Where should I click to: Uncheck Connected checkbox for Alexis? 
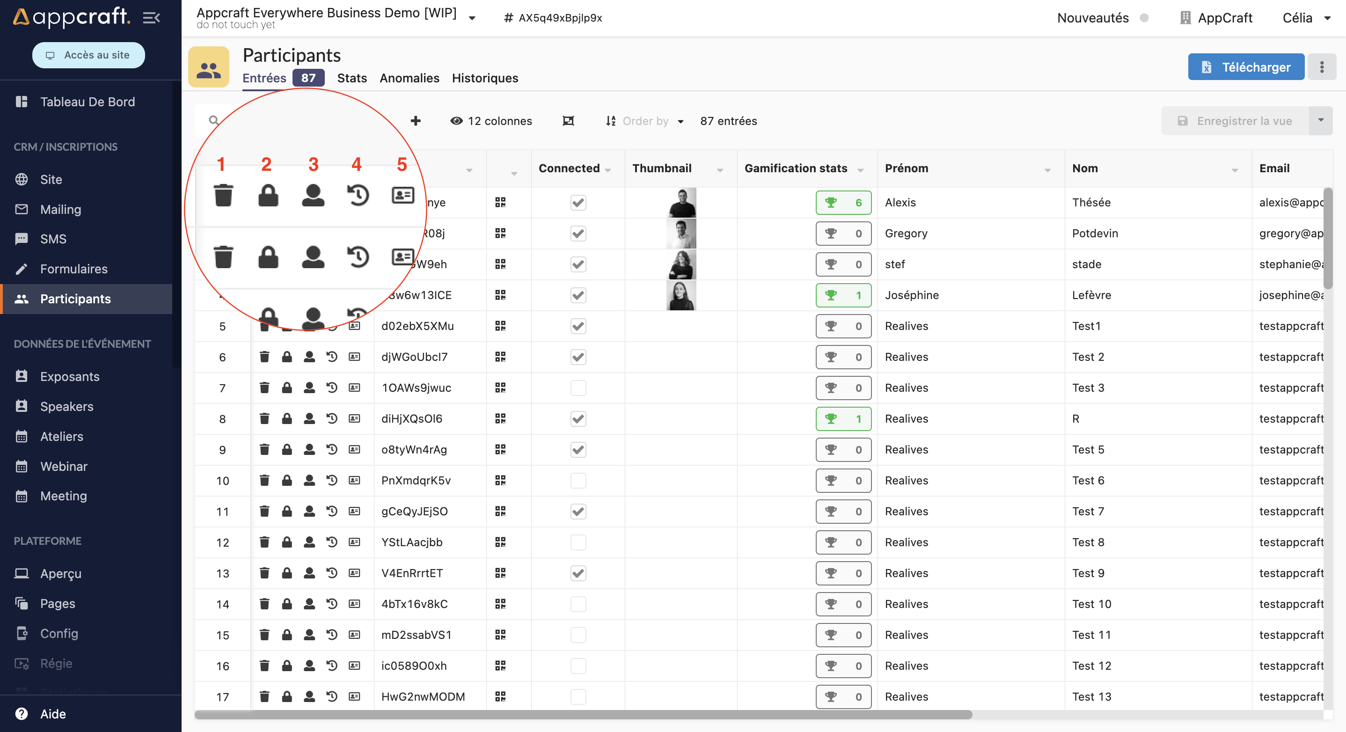pos(578,202)
